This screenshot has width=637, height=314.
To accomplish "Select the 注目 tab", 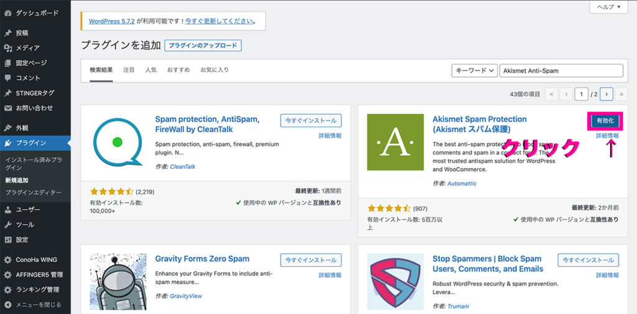I will coord(129,70).
